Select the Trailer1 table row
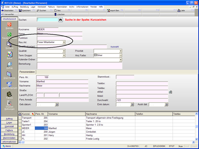The width and height of the screenshot is (199, 149). (x=107, y=121)
